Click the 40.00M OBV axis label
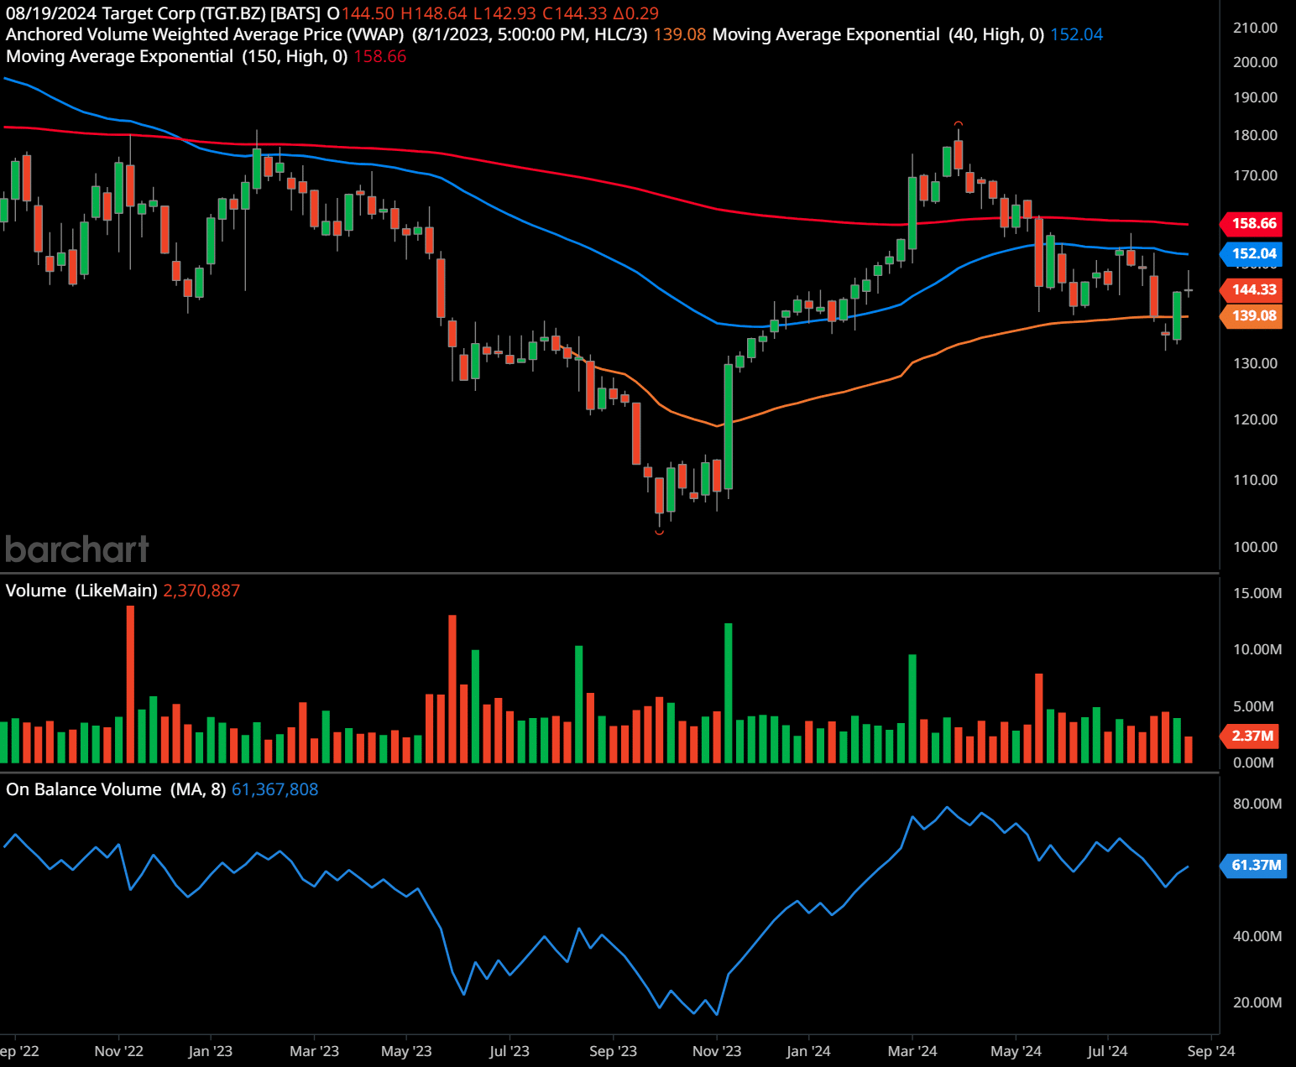Screen dimensions: 1296x1067 (1257, 936)
